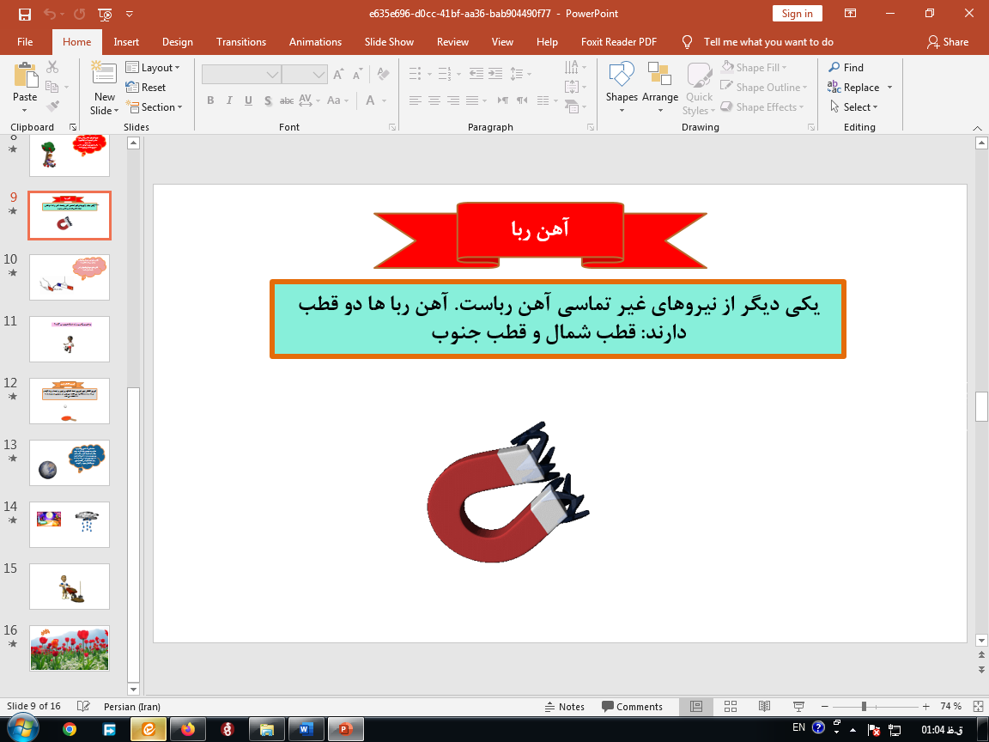Click the Ribbon Display Options icon

tap(850, 13)
